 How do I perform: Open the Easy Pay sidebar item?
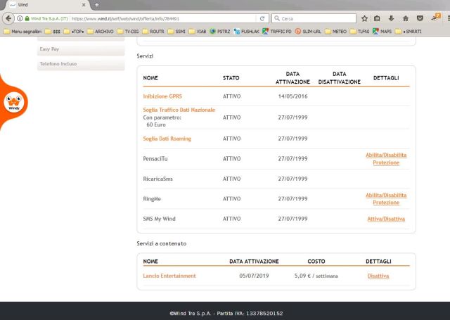tap(81, 49)
